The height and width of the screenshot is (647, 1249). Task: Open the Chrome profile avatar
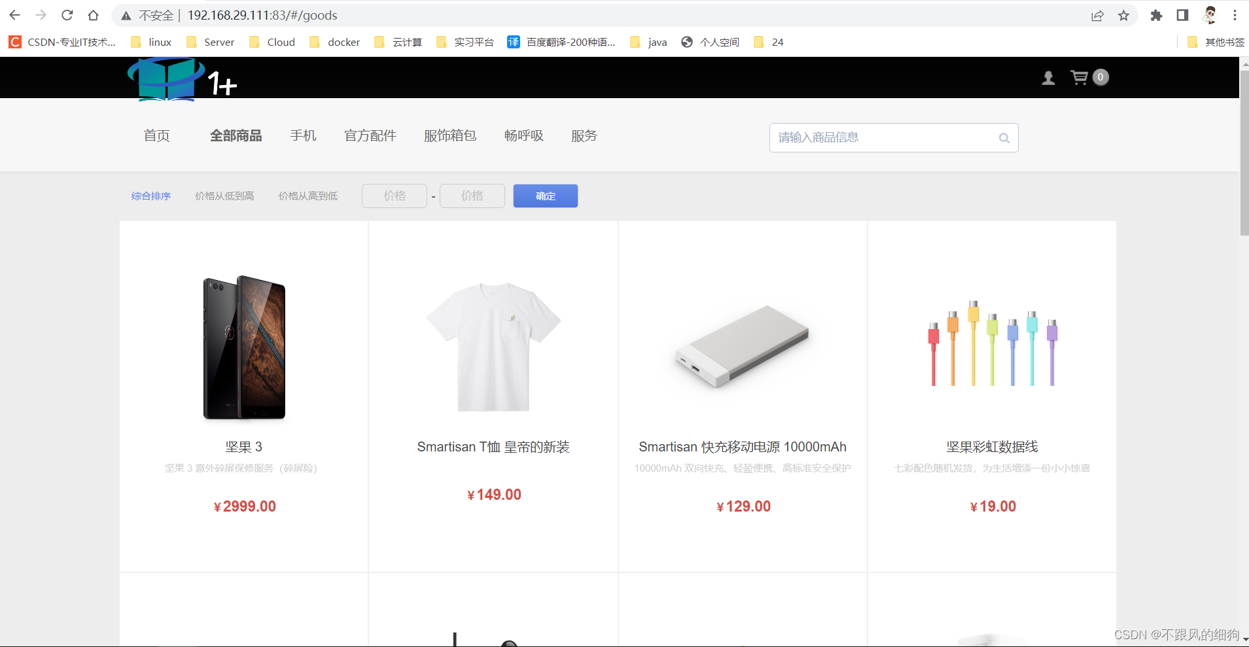pos(1210,15)
